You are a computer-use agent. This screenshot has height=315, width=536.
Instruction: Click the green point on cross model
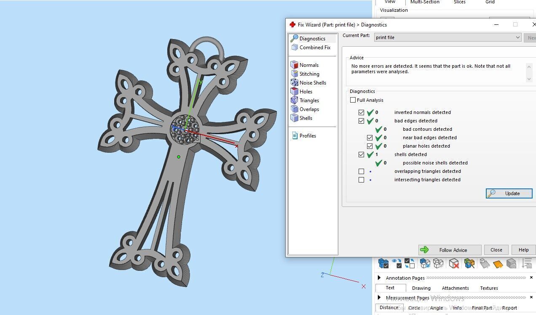(x=179, y=157)
